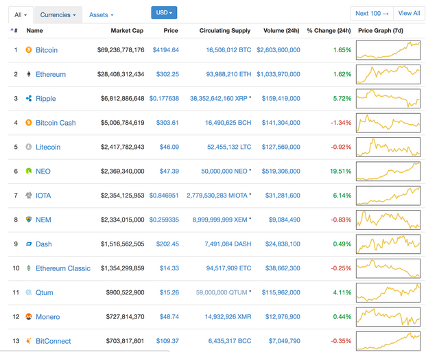Viewport: 439px width, 352px height.
Task: Open Ethereum 7d price graph
Action: pos(388,74)
